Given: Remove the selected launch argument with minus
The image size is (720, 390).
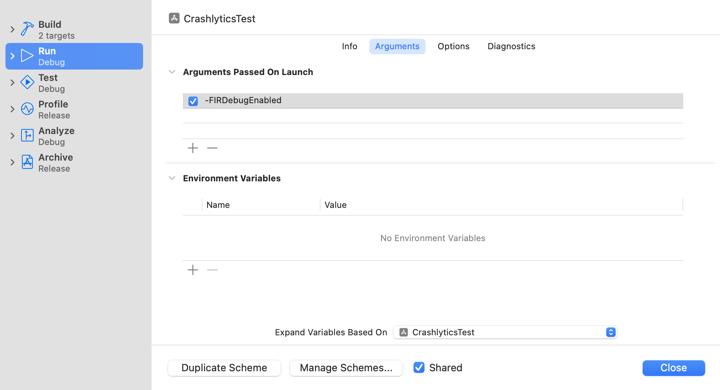Looking at the screenshot, I should click(x=212, y=148).
